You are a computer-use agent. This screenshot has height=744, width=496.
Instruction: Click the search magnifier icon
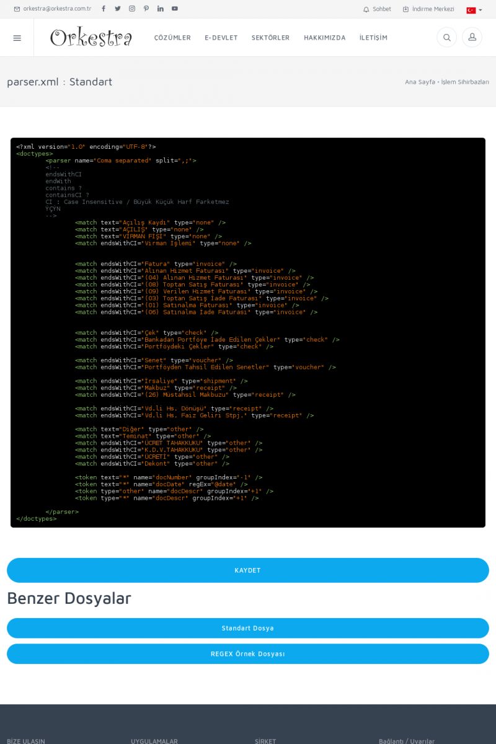click(x=446, y=38)
